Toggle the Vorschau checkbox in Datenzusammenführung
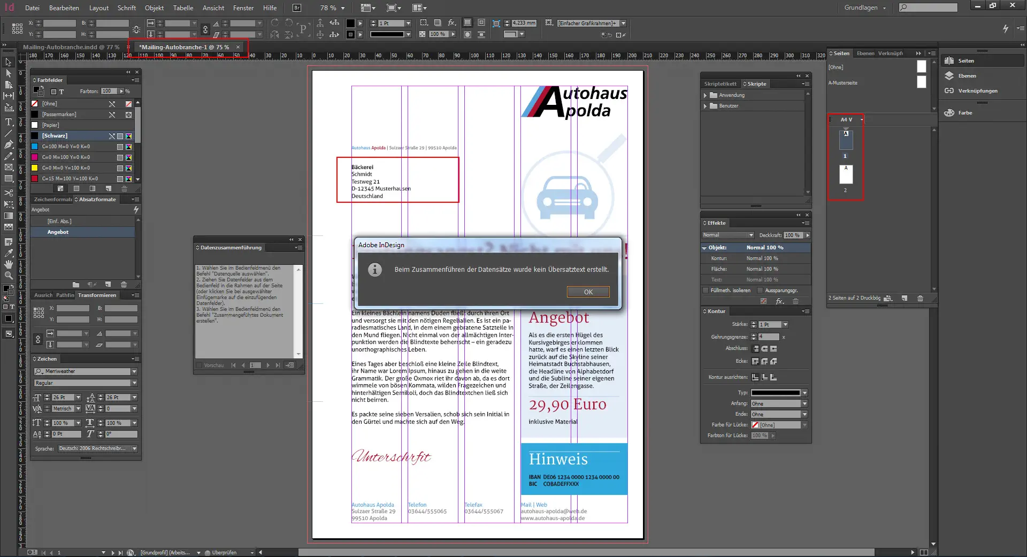 tap(200, 365)
